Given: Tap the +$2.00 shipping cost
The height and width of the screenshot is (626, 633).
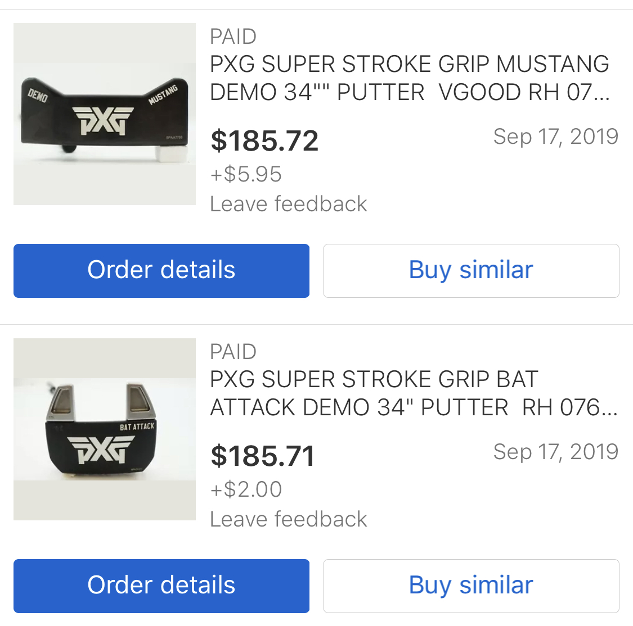Looking at the screenshot, I should (246, 489).
